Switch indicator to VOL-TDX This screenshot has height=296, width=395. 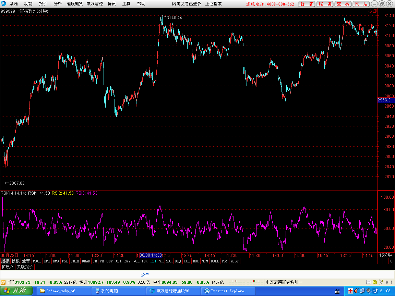pyautogui.click(x=140, y=261)
